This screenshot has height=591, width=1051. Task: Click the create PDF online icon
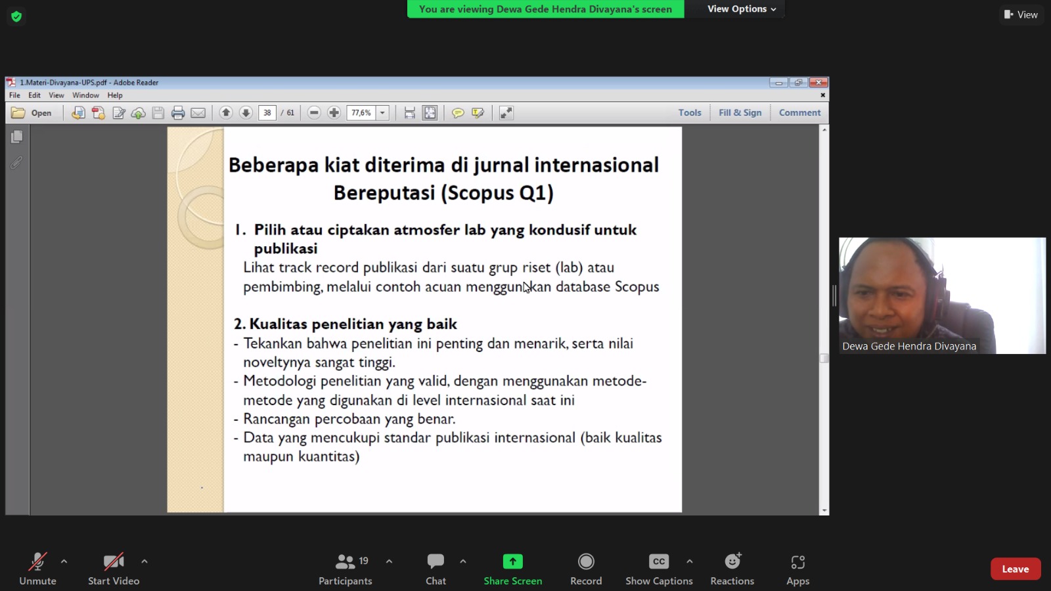point(99,113)
